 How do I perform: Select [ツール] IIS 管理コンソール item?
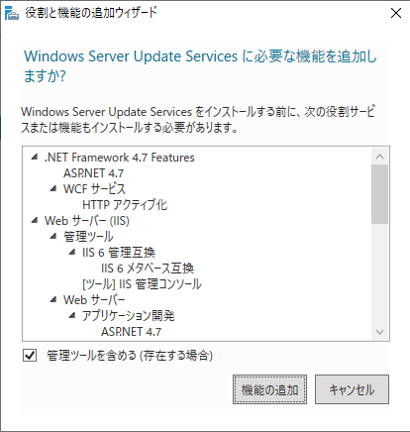tap(142, 284)
